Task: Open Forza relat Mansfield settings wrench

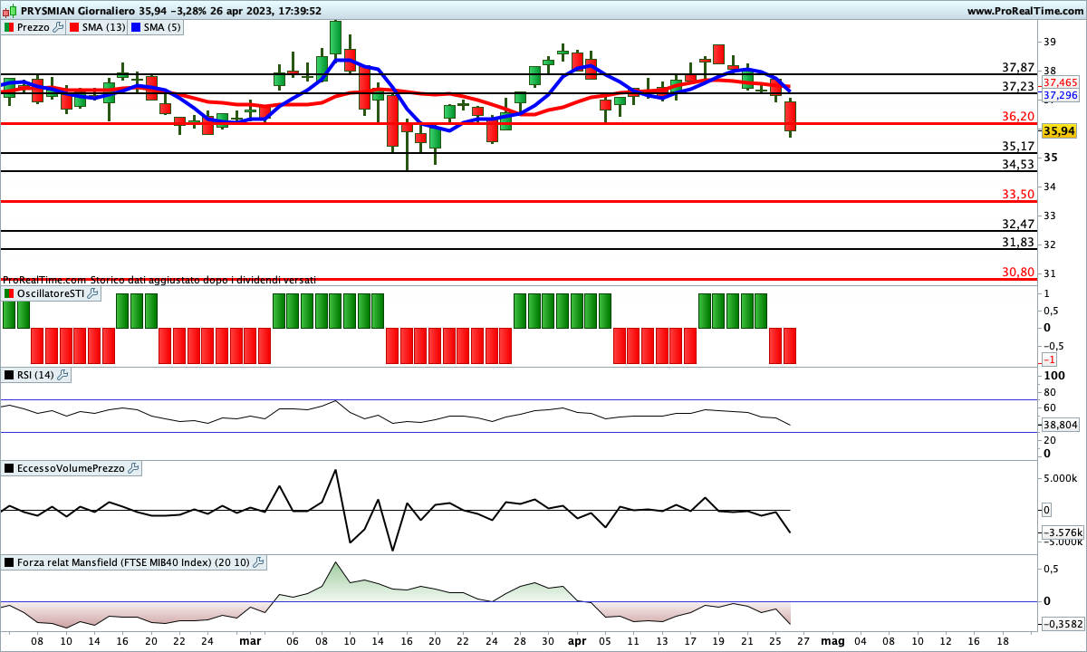Action: [258, 562]
